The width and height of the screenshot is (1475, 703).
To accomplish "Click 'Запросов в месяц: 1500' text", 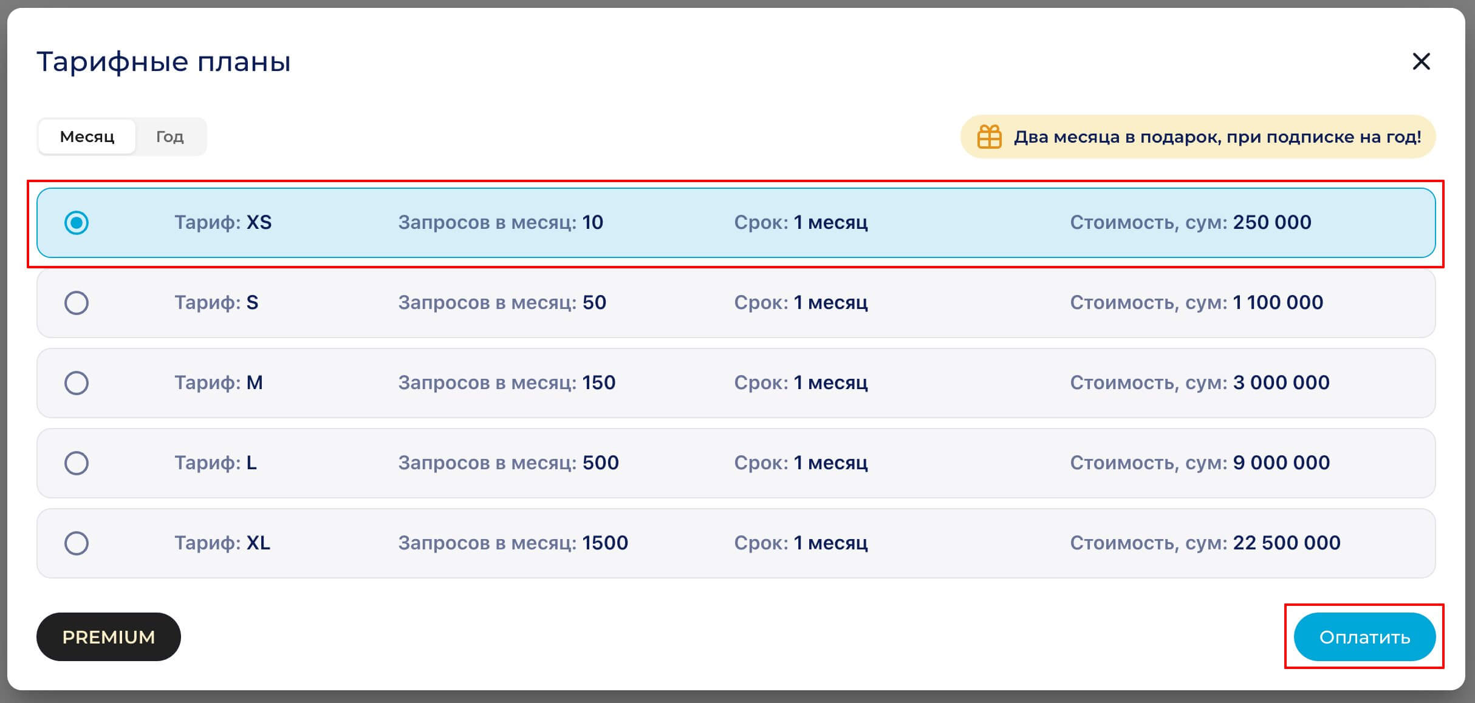I will tap(513, 543).
